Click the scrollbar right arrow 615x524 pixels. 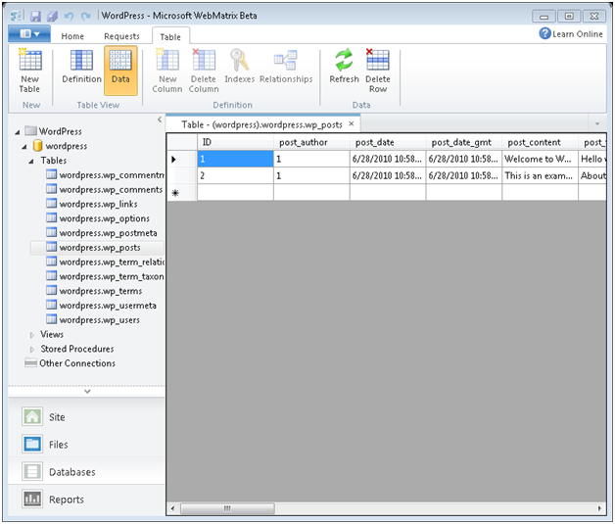pos(599,508)
